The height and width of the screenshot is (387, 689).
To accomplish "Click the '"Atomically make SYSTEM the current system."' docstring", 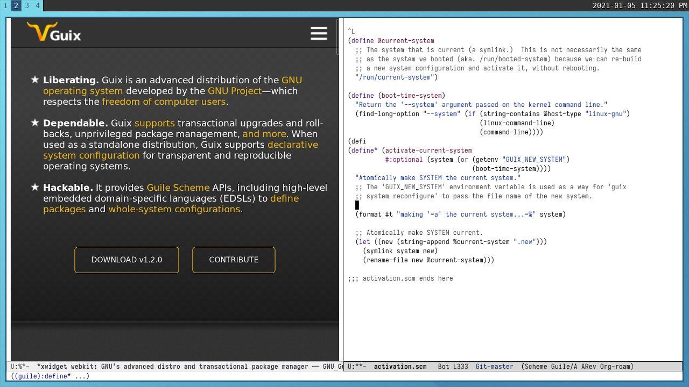I will 438,178.
